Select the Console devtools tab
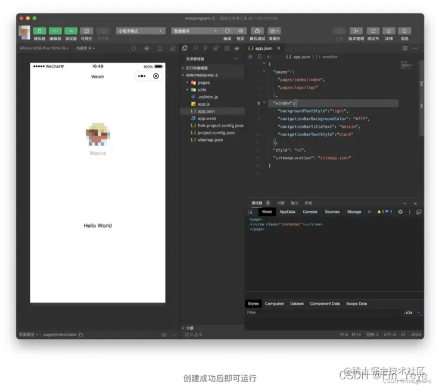 (x=310, y=212)
